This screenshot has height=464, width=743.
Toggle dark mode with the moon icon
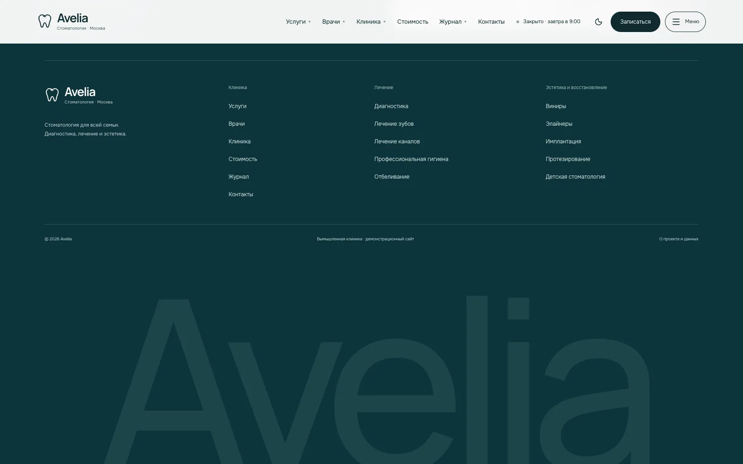[599, 22]
